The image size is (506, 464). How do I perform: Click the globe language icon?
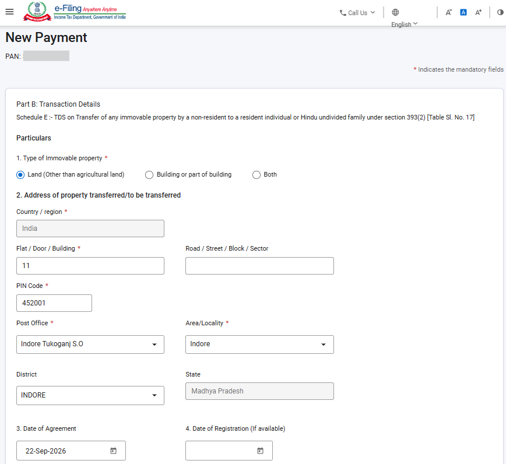[395, 12]
